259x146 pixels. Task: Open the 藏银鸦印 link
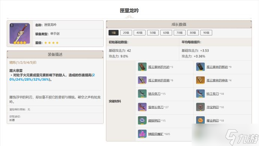(x=154, y=121)
